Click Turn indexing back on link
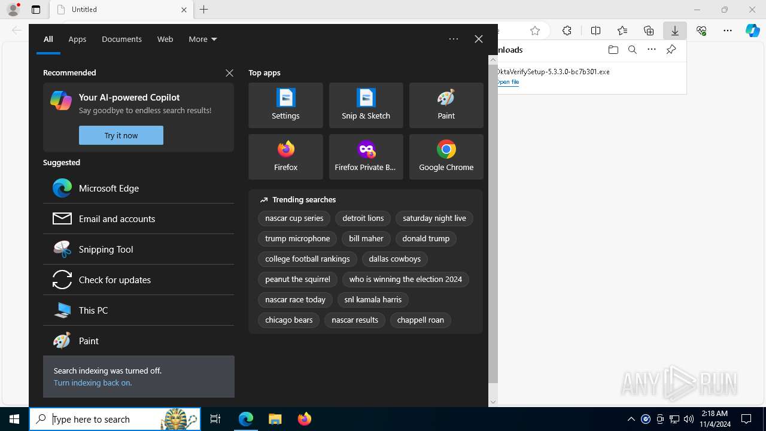The height and width of the screenshot is (431, 766). [93, 383]
